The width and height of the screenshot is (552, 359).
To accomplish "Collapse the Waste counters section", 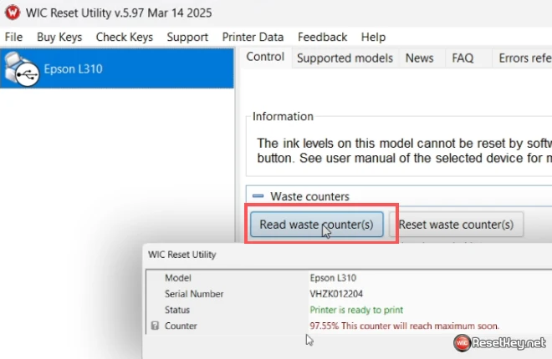I will click(x=258, y=196).
